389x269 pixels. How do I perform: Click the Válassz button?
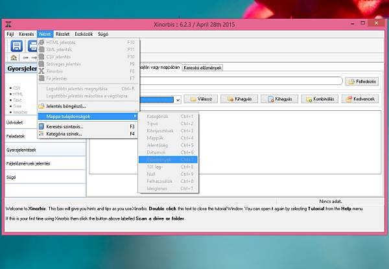click(201, 99)
